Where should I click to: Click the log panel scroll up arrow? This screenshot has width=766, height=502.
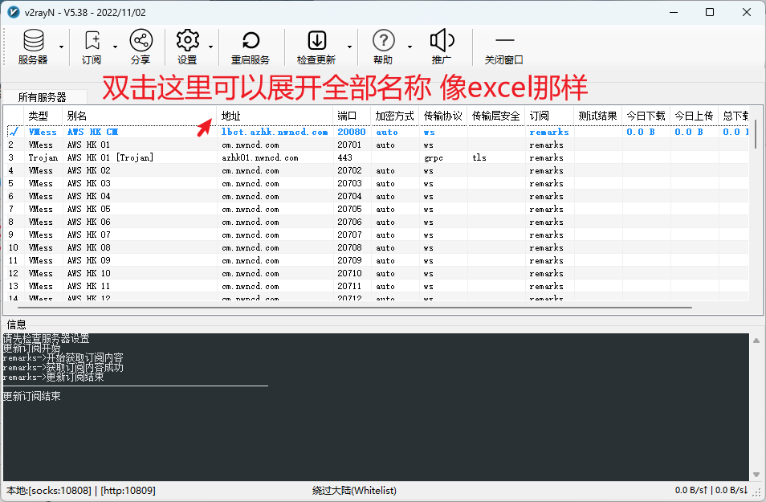[x=756, y=341]
